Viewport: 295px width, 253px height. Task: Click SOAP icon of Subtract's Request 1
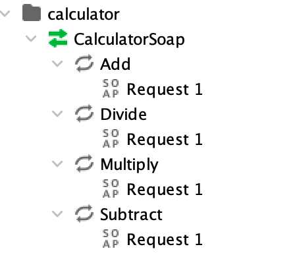click(x=111, y=239)
